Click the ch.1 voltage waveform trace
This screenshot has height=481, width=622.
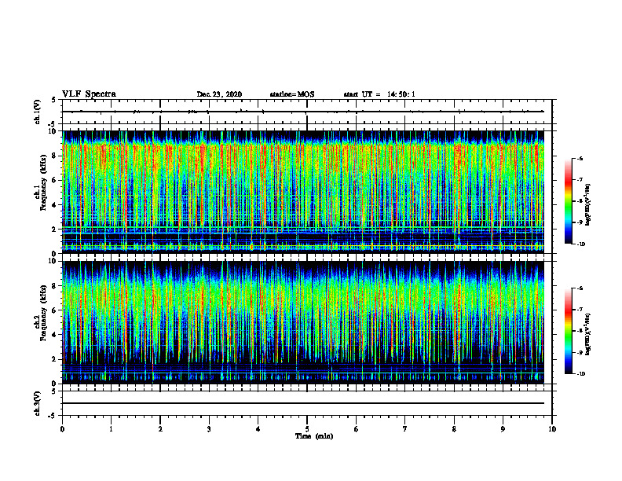tap(303, 112)
